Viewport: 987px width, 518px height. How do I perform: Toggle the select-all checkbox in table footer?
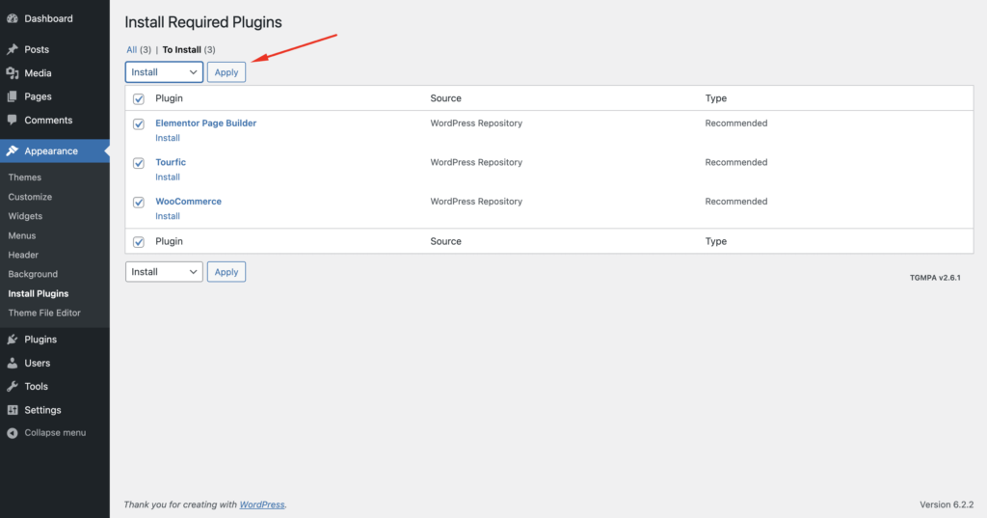(139, 242)
